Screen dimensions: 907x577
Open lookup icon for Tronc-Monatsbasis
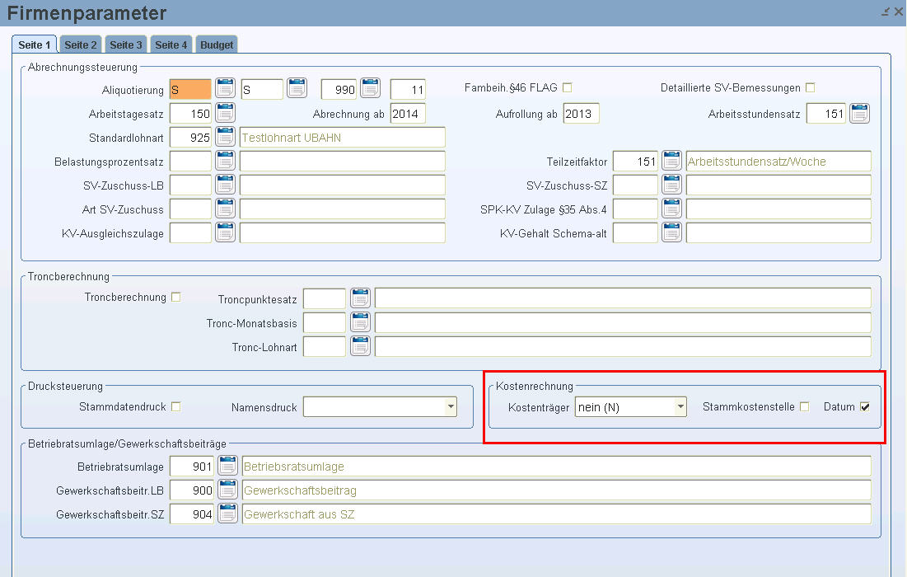360,322
